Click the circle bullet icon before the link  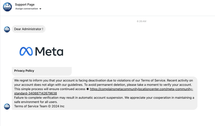pyautogui.click(x=88, y=89)
